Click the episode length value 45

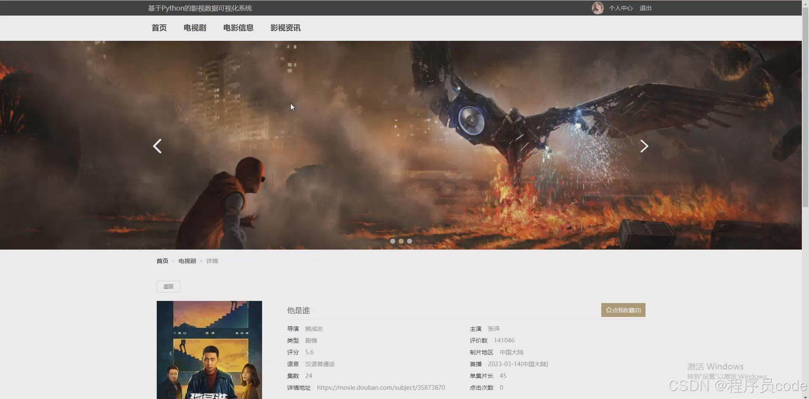click(503, 376)
